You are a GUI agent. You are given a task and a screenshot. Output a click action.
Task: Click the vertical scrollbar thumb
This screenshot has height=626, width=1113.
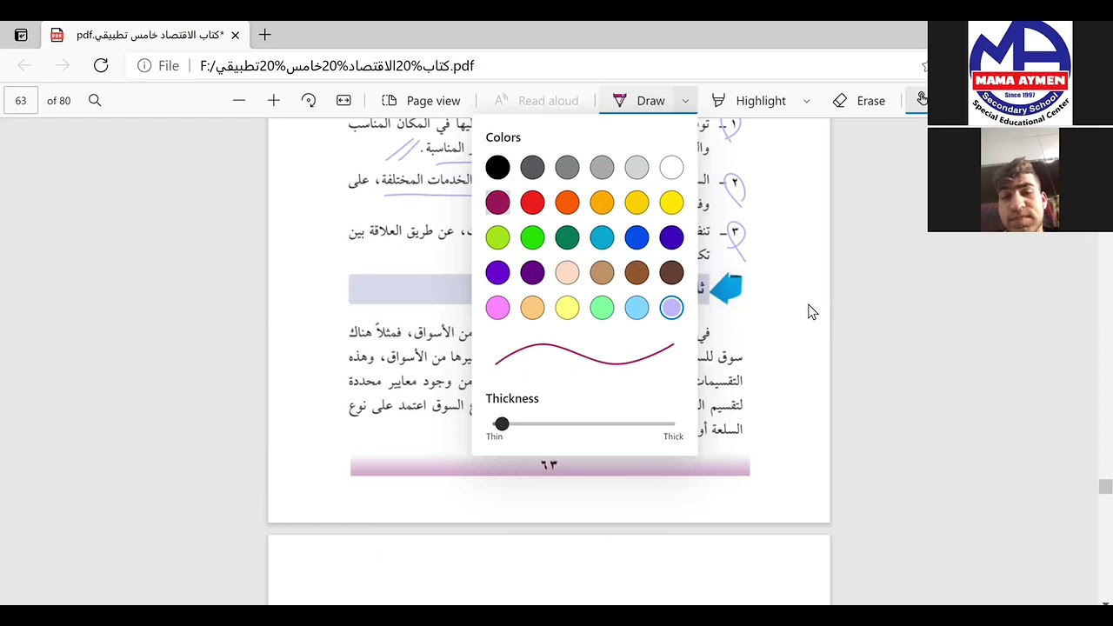click(1105, 487)
